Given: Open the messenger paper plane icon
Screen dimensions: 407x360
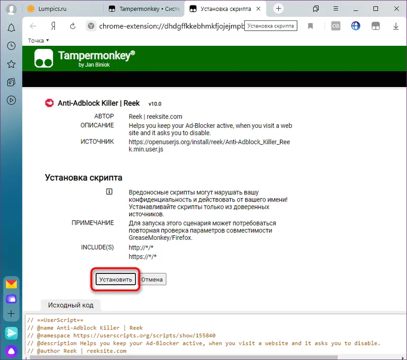Looking at the screenshot, I should [x=11, y=333].
